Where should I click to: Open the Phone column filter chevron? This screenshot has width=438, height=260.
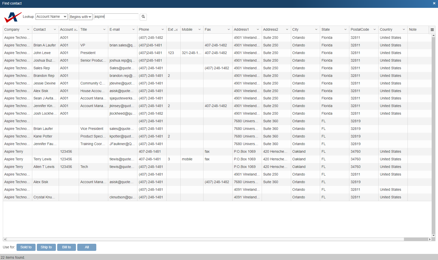click(163, 30)
